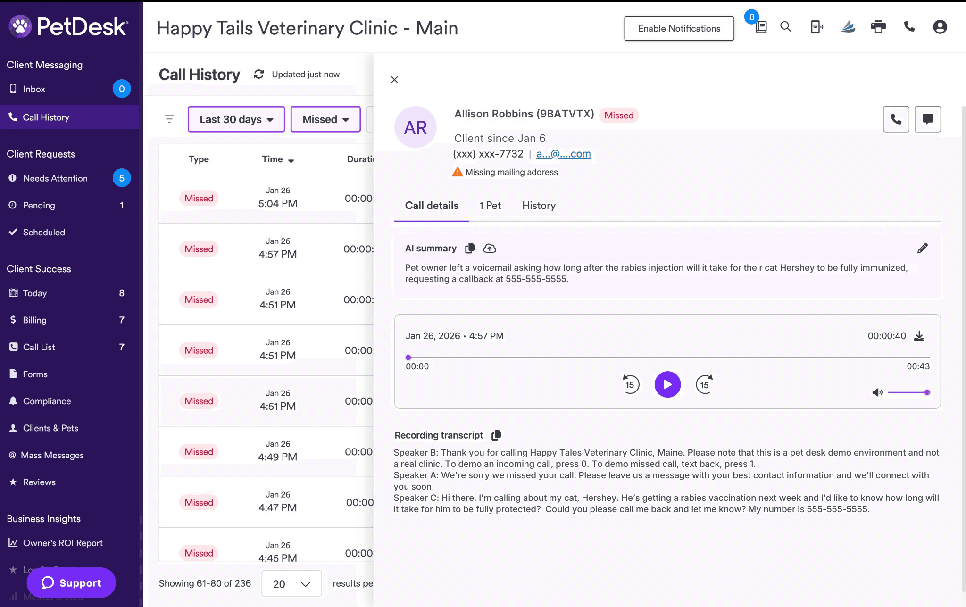Screen dimensions: 966x607
Task: Rewind recording 15 seconds
Action: pos(631,384)
